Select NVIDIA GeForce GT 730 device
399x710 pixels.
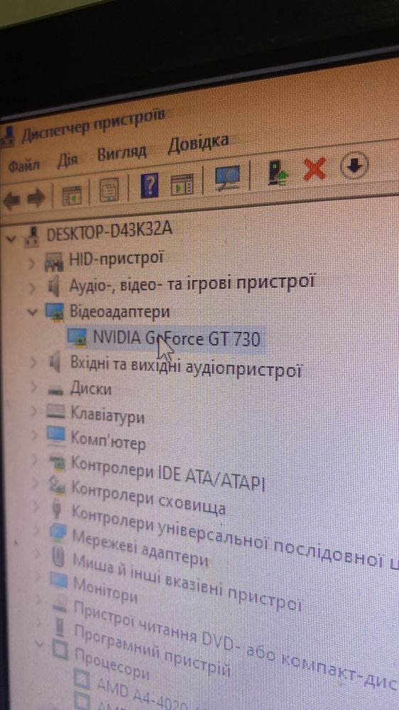(x=177, y=338)
